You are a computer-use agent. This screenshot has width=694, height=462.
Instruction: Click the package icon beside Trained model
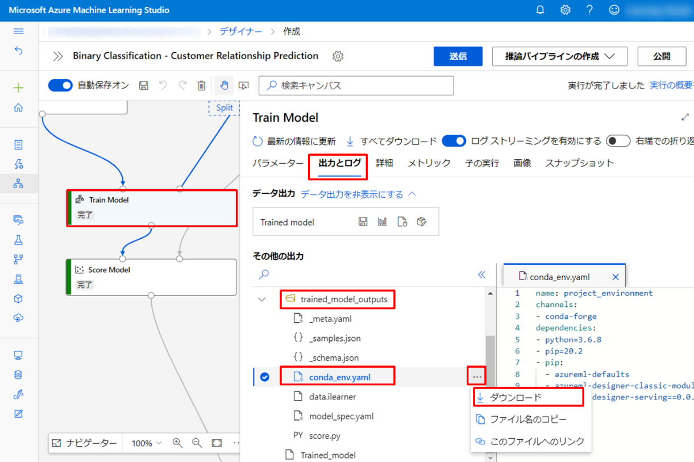click(x=422, y=222)
